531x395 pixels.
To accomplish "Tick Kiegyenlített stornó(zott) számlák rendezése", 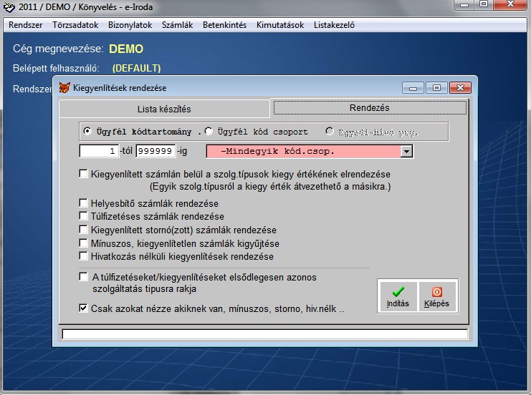I will pos(84,230).
